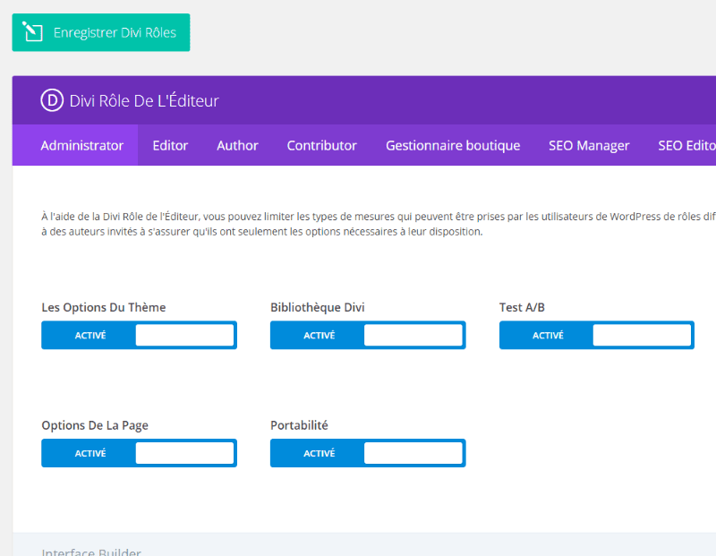Disable the Bibliothèque Divi switch

coord(368,336)
